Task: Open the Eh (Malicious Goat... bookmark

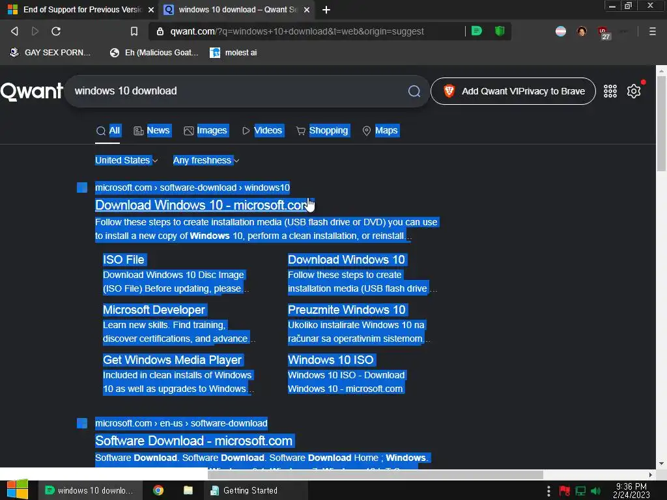Action: pyautogui.click(x=154, y=53)
